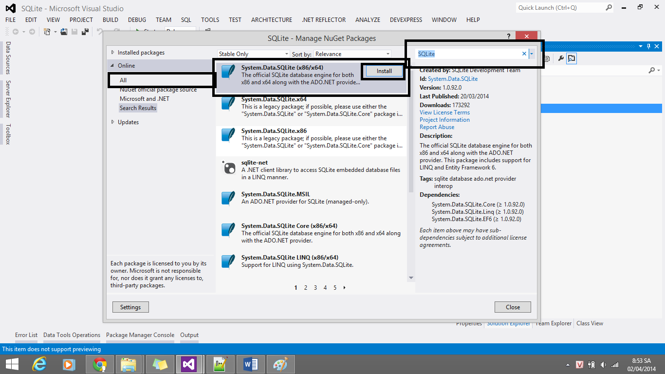
Task: Open the DEBUG menu
Action: click(x=137, y=20)
